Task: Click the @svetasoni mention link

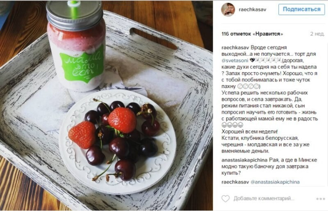Action: click(235, 61)
